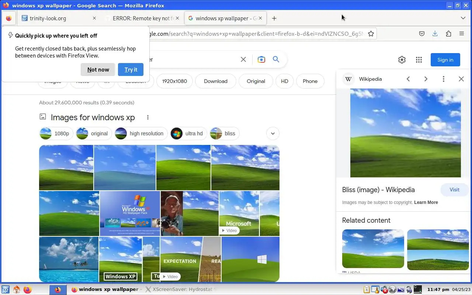Screen dimensions: 472x295
Task: Open the Learn More copyright link
Action: pyautogui.click(x=426, y=202)
